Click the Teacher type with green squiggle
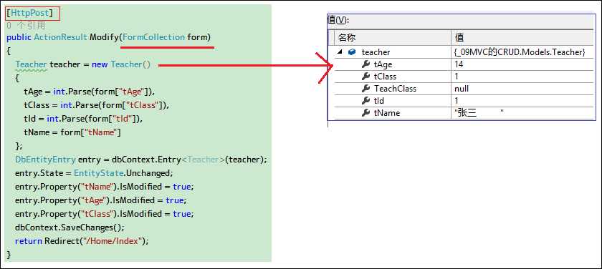Image resolution: width=602 pixels, height=269 pixels. click(31, 64)
